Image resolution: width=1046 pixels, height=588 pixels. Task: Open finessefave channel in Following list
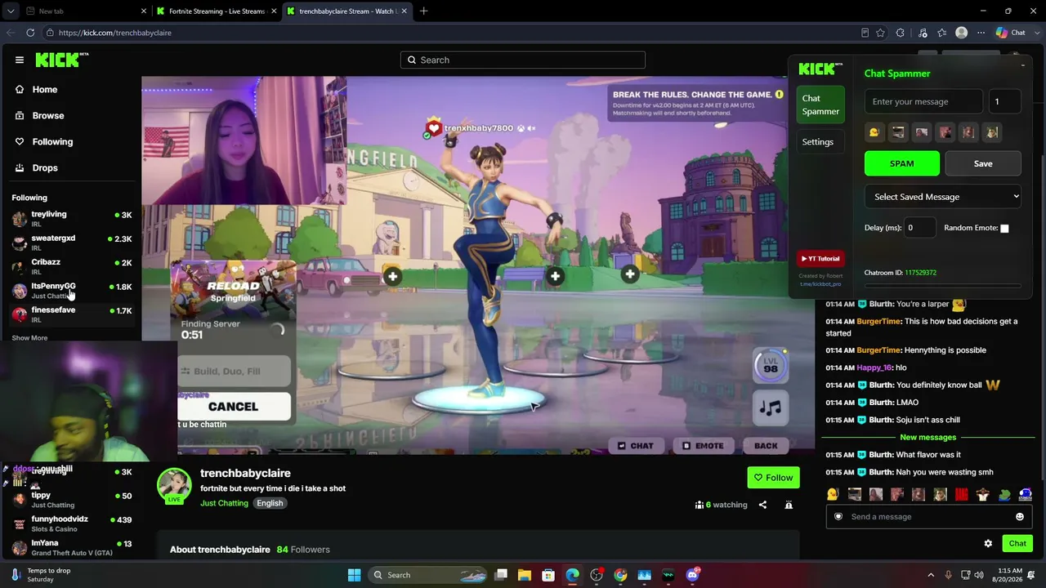(72, 314)
